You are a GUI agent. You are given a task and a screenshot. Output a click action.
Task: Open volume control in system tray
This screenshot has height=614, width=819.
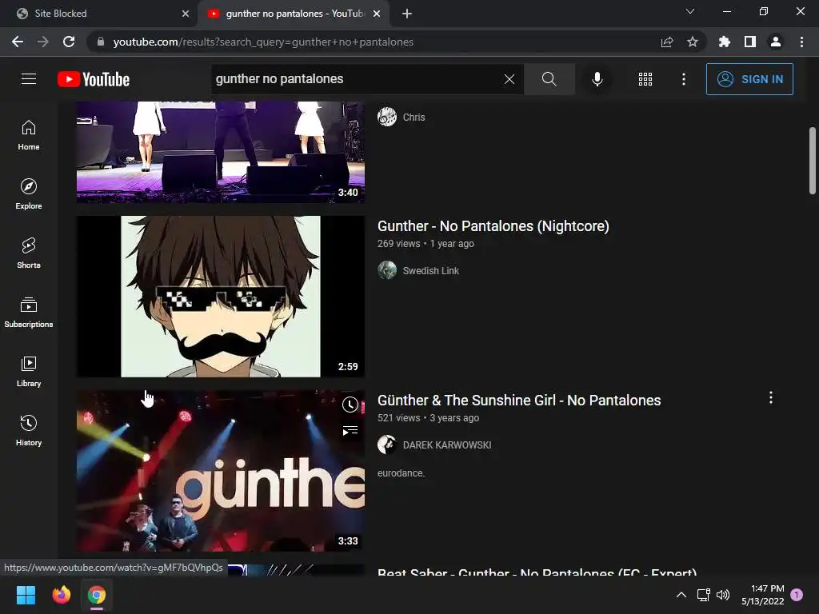[x=723, y=595]
